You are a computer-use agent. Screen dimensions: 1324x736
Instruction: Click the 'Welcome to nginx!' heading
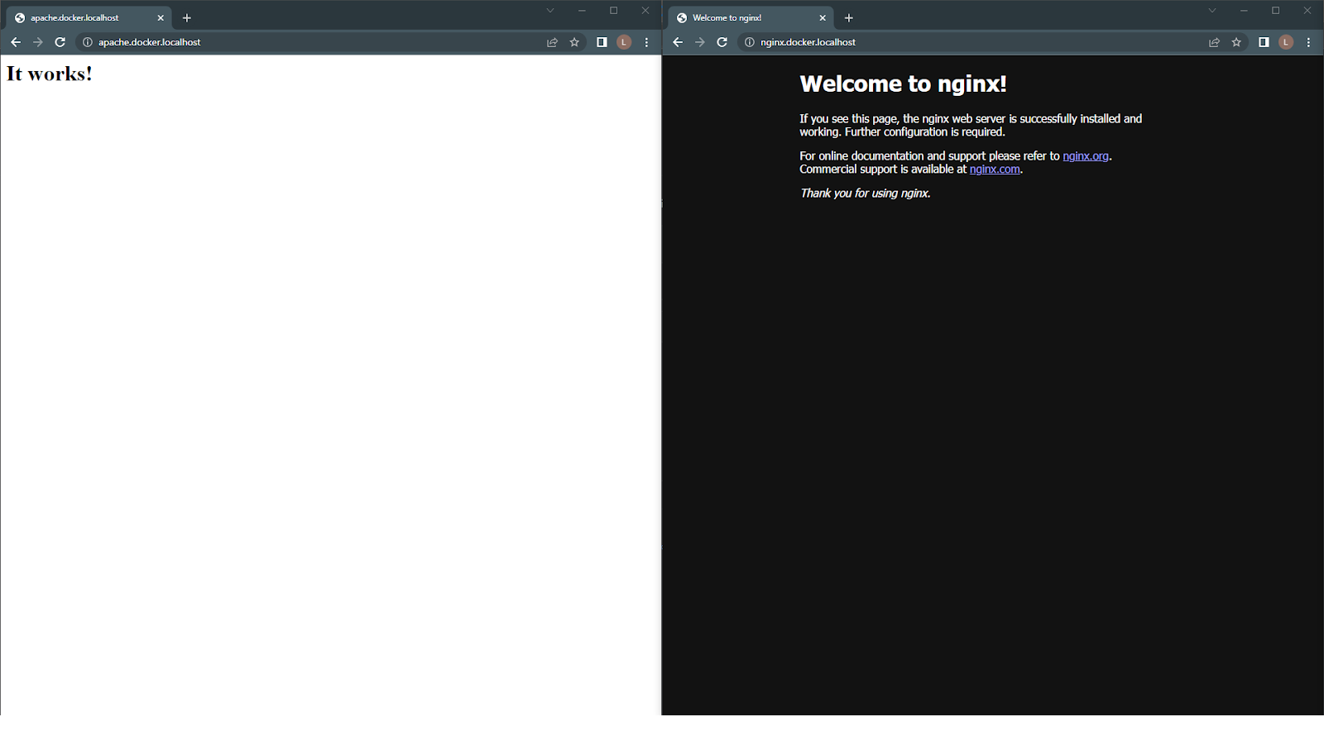[903, 84]
